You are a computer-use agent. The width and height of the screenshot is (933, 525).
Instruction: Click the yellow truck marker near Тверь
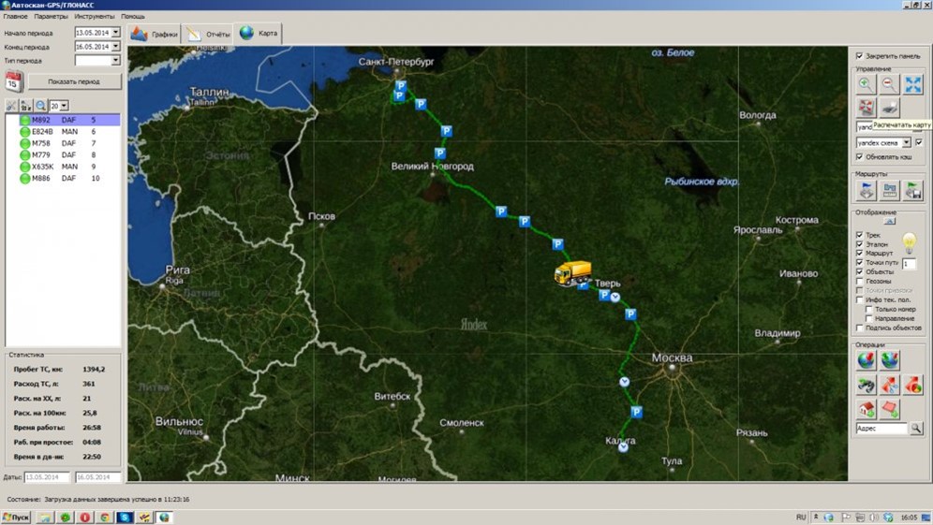pyautogui.click(x=572, y=273)
